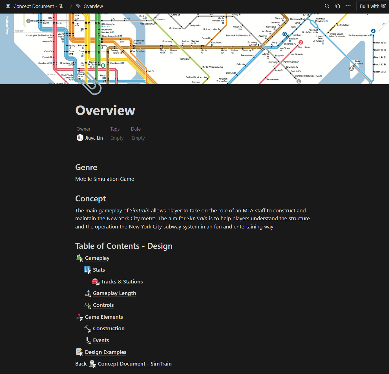The image size is (389, 374).
Task: Click the duplicate page icon
Action: [337, 6]
